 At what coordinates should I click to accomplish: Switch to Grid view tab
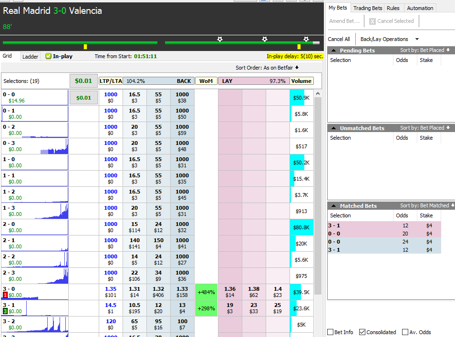7,56
